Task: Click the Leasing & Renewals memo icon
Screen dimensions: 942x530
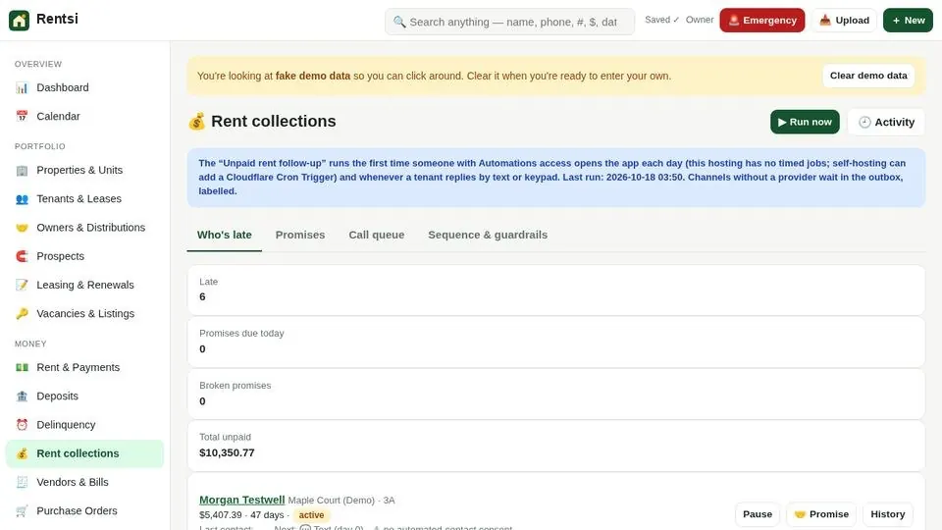Action: pyautogui.click(x=23, y=285)
